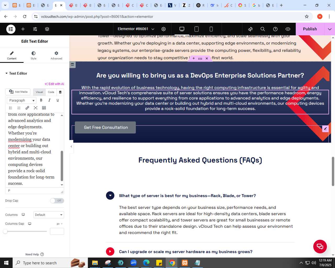
Task: Select the Frequently Asked Questions heading
Action: coord(200,160)
